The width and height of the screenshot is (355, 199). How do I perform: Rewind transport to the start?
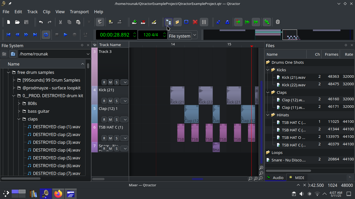8,35
